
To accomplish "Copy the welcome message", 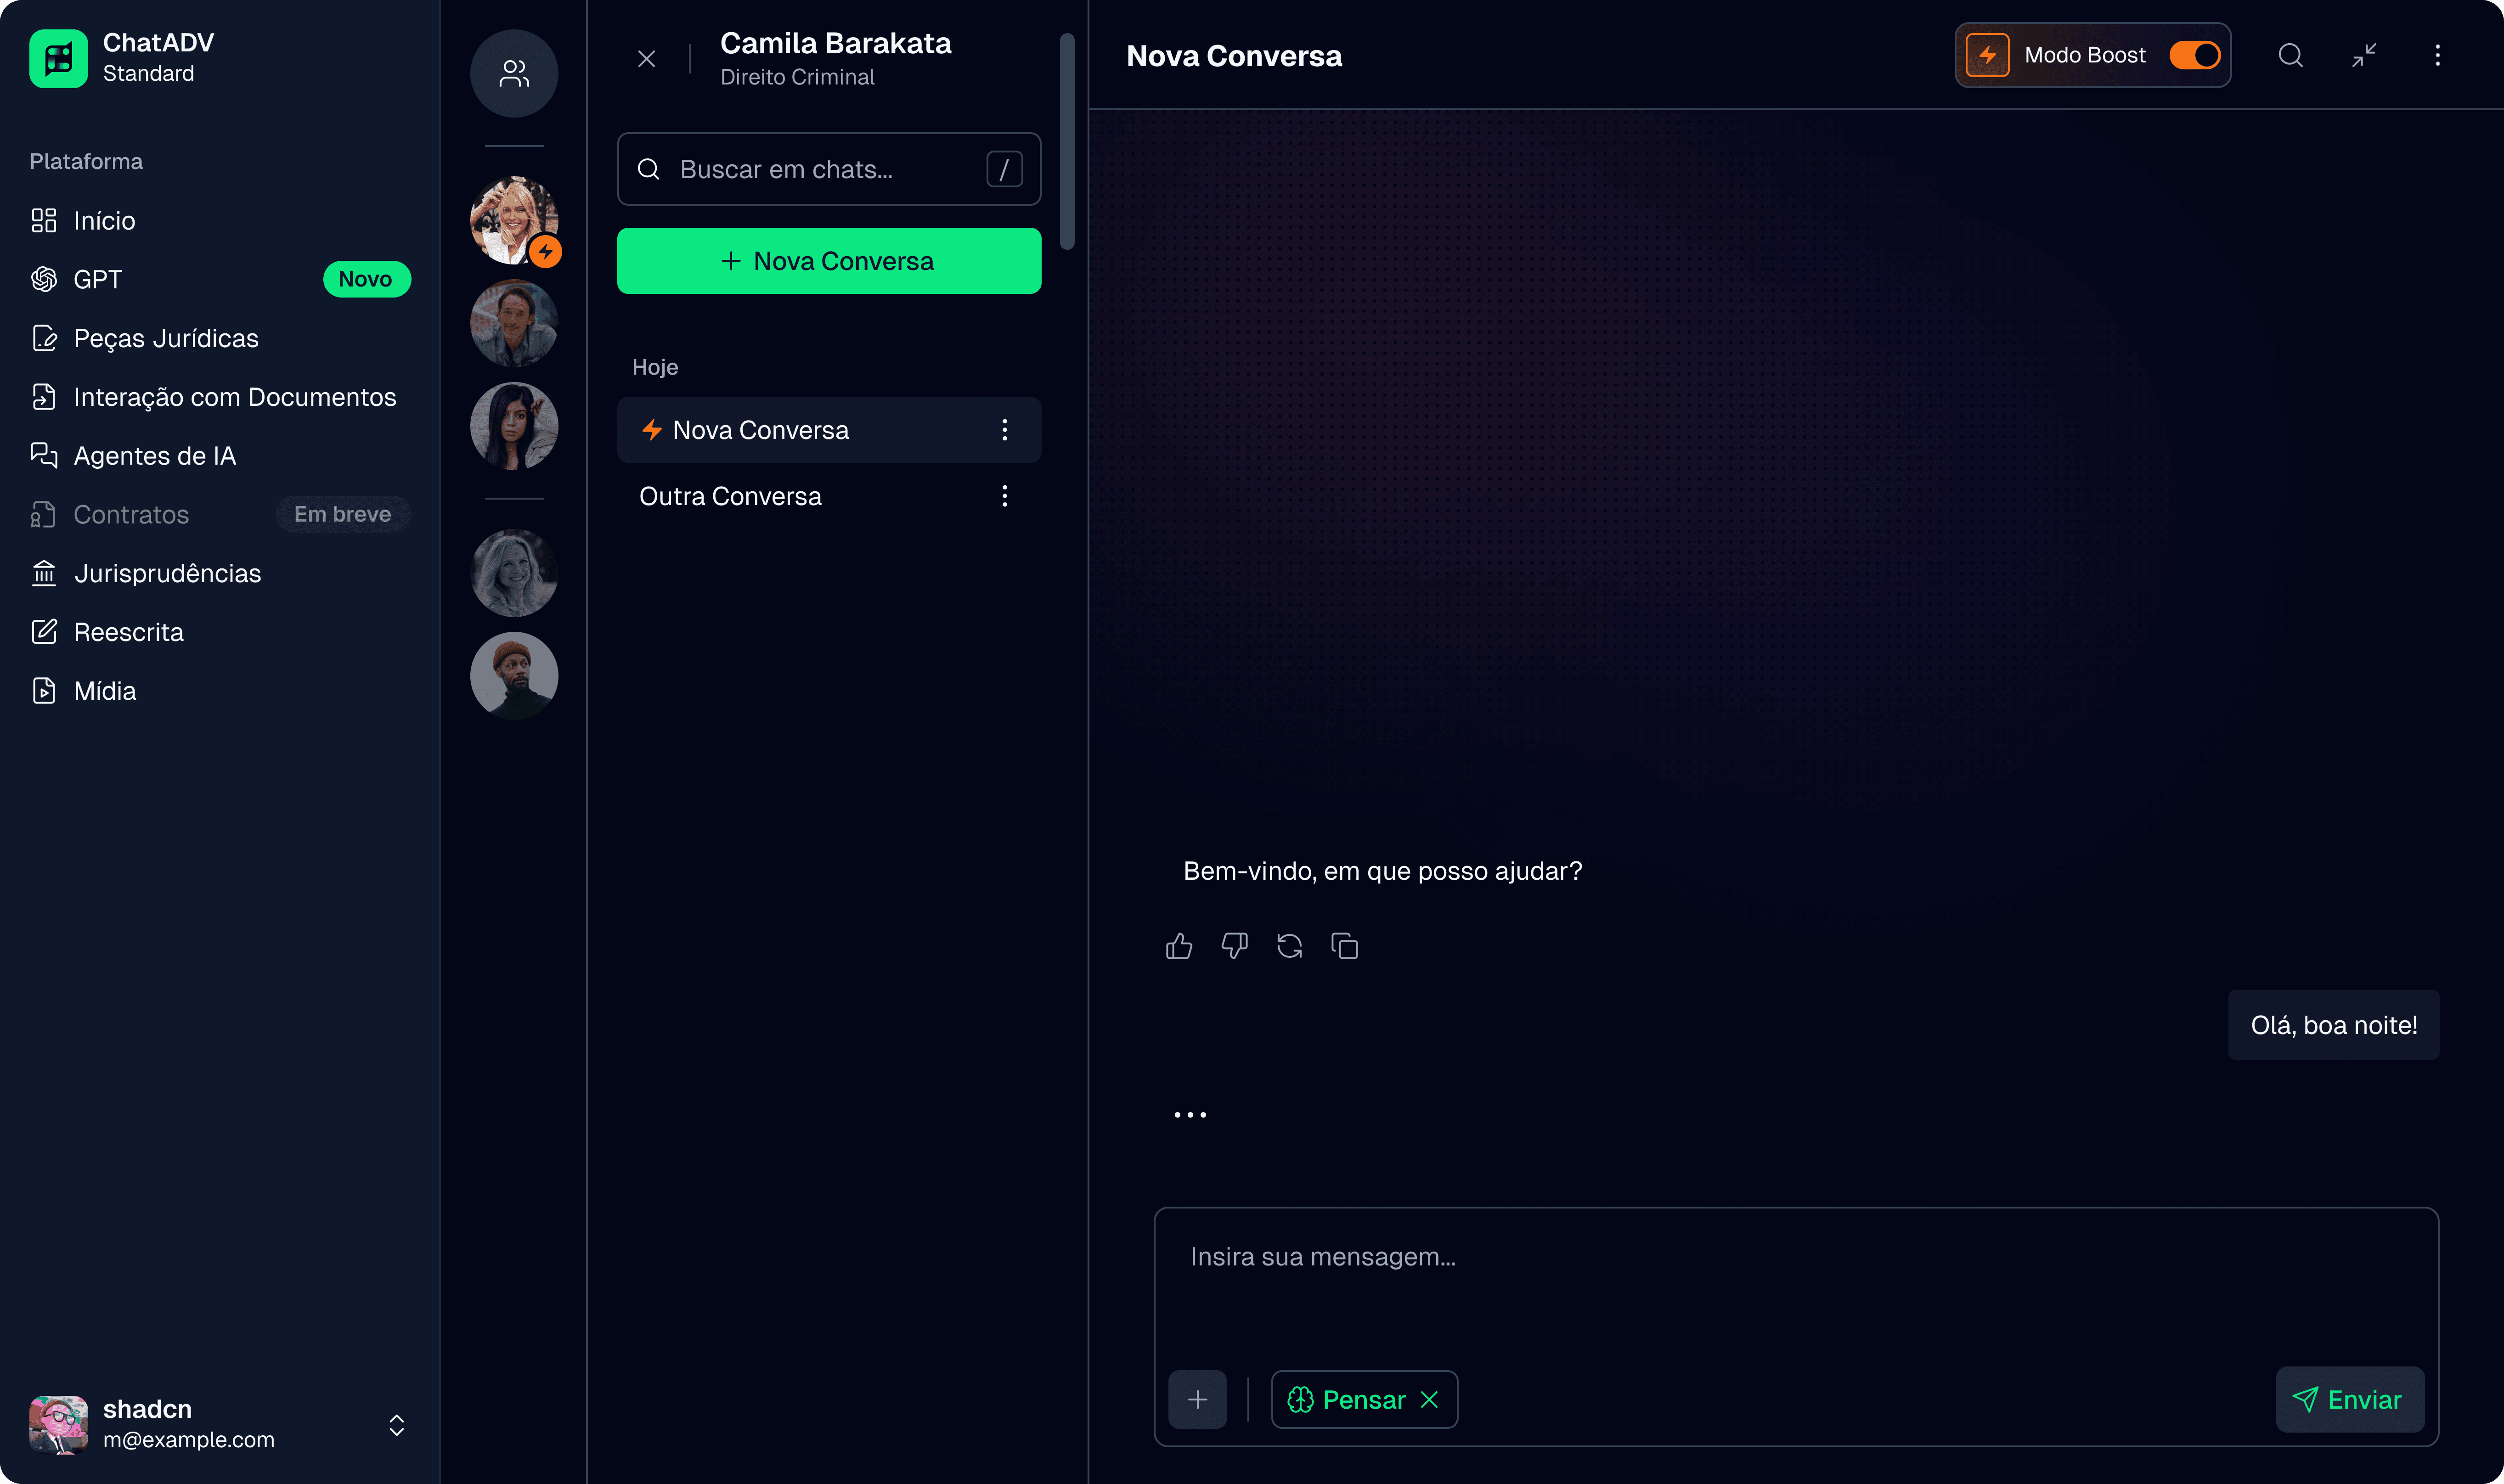I will [1344, 946].
